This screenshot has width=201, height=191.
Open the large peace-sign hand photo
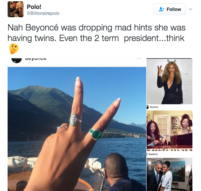[x=77, y=129]
